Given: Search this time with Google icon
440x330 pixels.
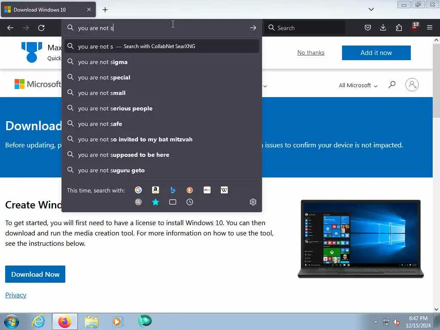Looking at the screenshot, I should [138, 190].
